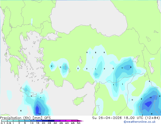The width and height of the screenshot is (161, 124).
Task: Select the 5–10 mm legend color box
Action: [28, 121]
